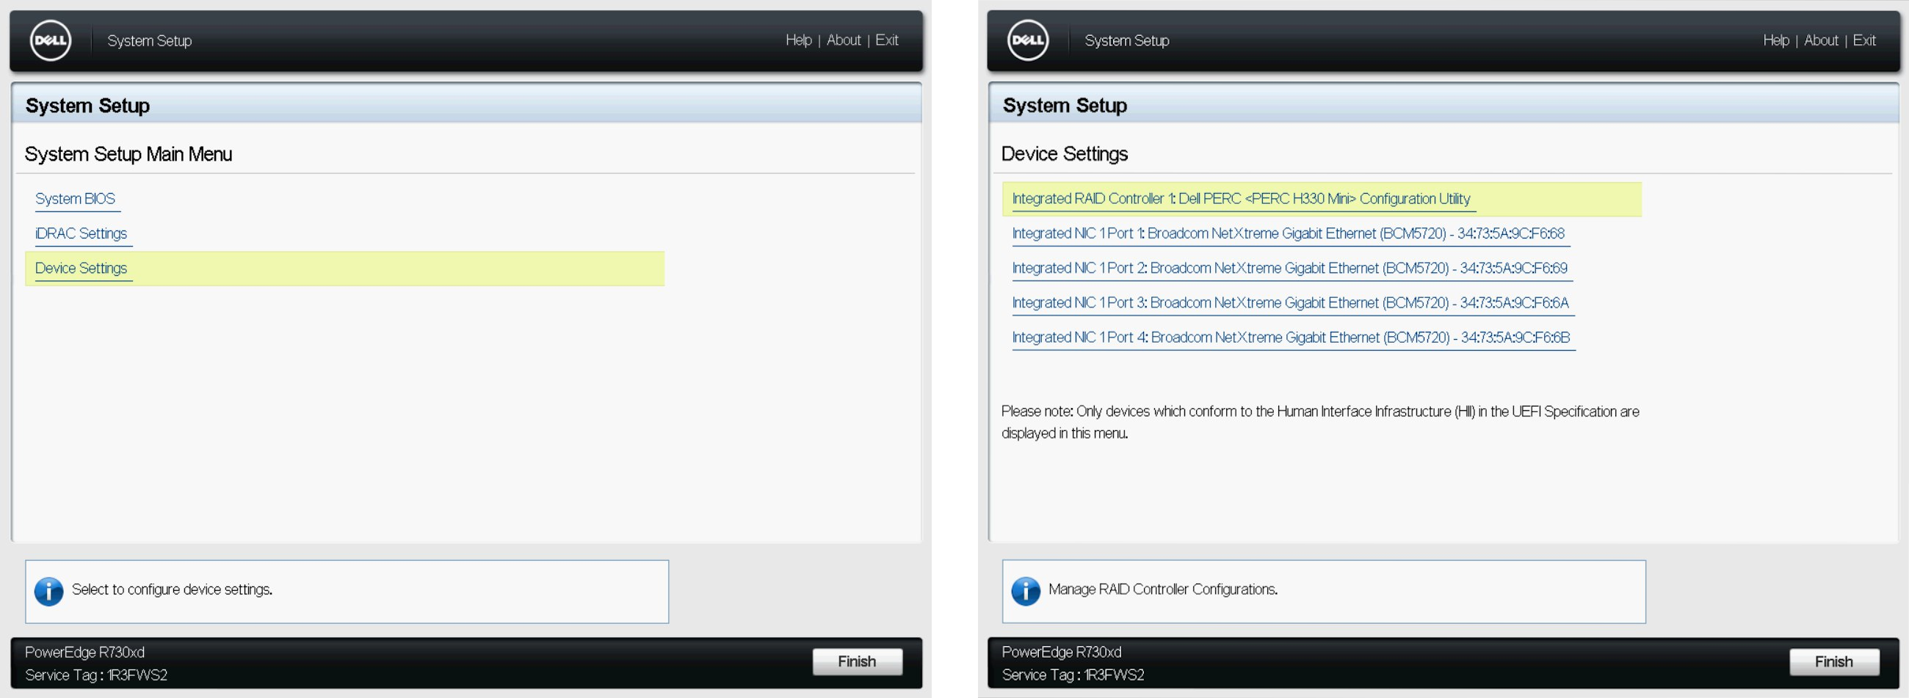Open About in the Device Settings window header
This screenshot has width=1909, height=698.
(x=1821, y=40)
